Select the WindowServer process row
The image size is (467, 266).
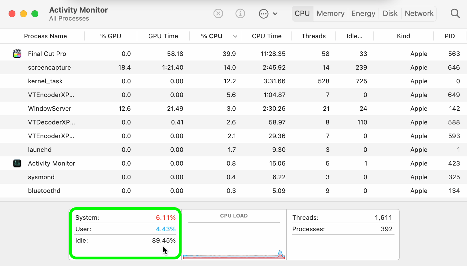click(234, 108)
